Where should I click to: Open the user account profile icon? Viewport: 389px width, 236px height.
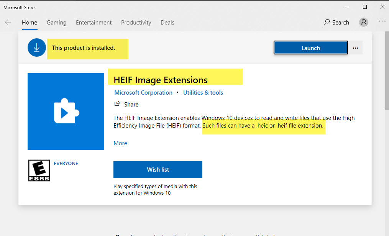coord(363,22)
